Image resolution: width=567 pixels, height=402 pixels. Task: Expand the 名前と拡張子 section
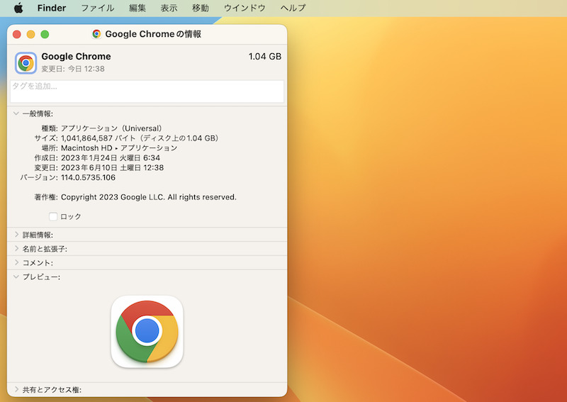point(16,249)
